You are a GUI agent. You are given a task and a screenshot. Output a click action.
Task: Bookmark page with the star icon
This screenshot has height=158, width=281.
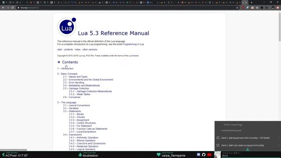237,8
